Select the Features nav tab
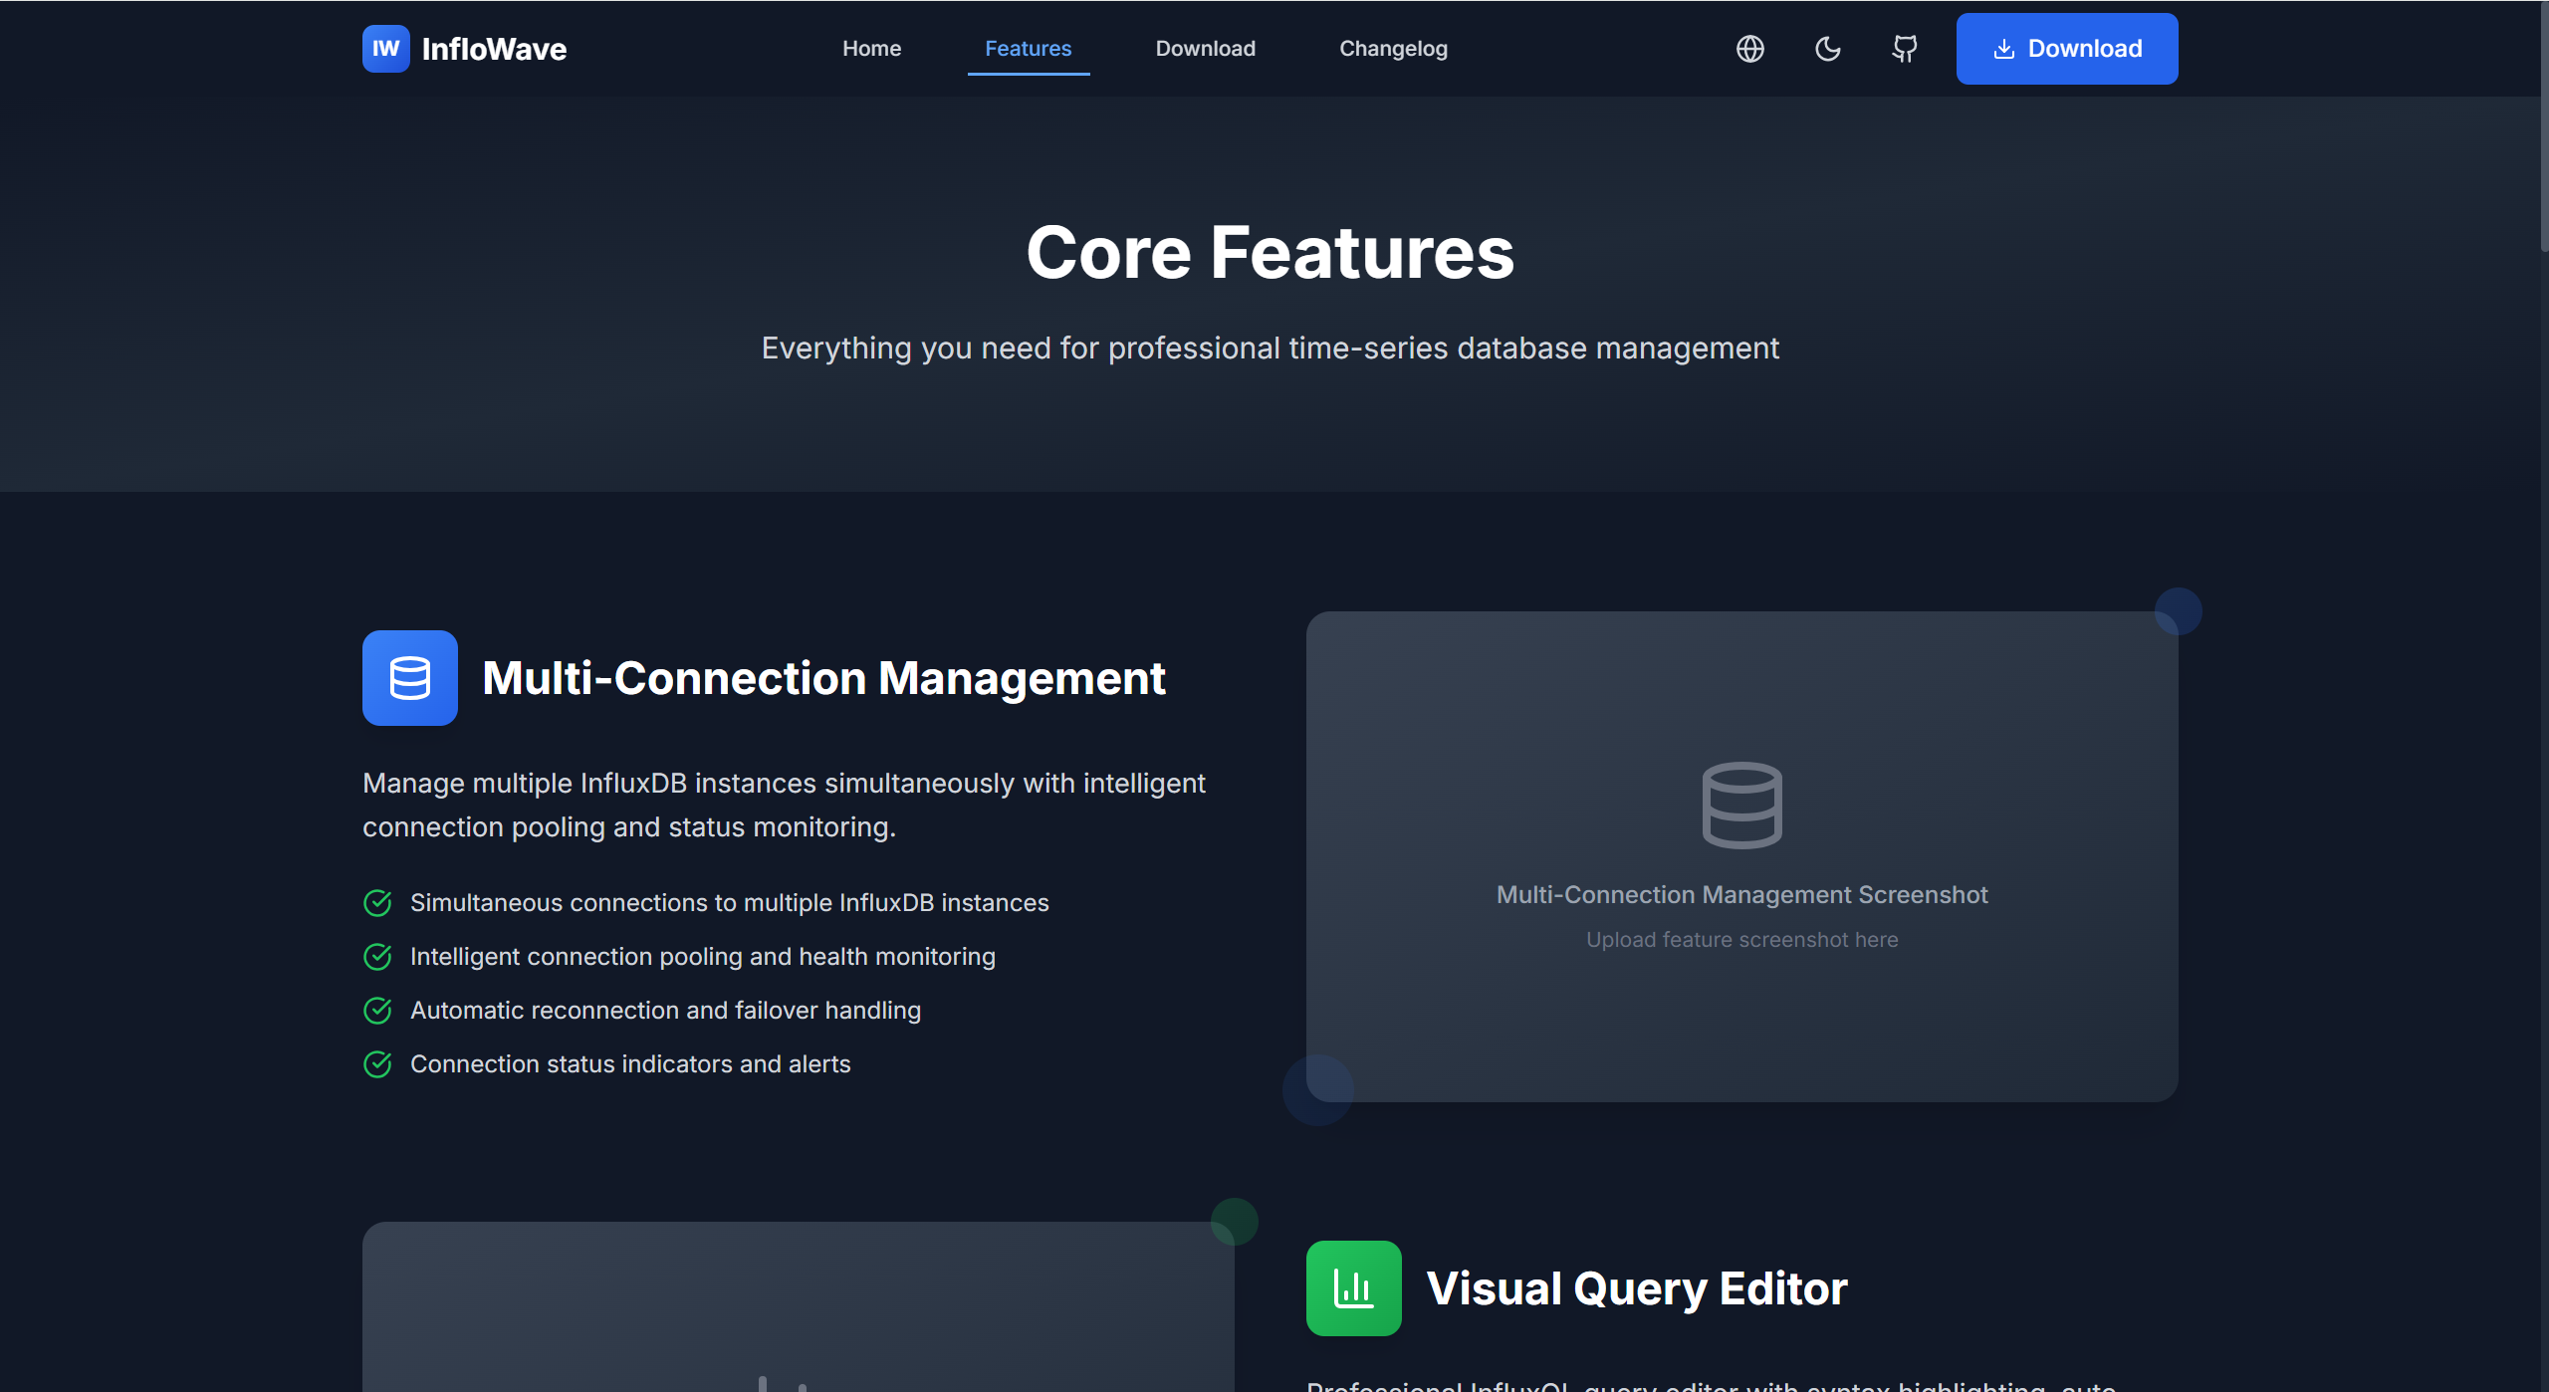Screen dimensions: 2549x1392 [x=1028, y=49]
